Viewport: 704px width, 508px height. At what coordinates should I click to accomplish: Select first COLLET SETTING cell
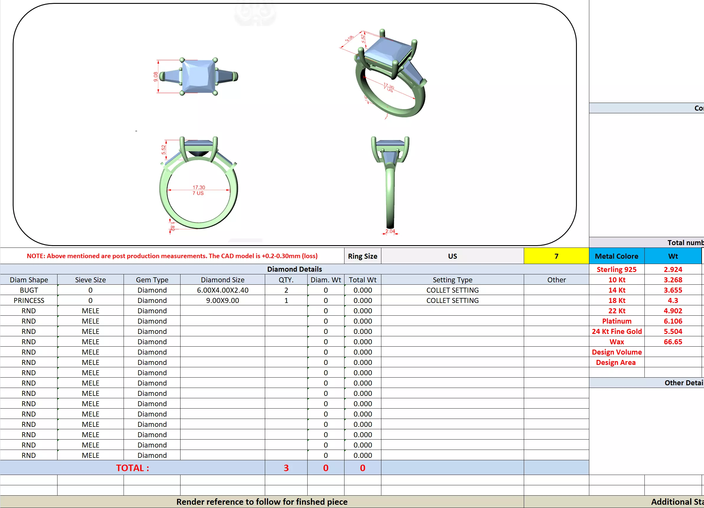click(x=452, y=290)
